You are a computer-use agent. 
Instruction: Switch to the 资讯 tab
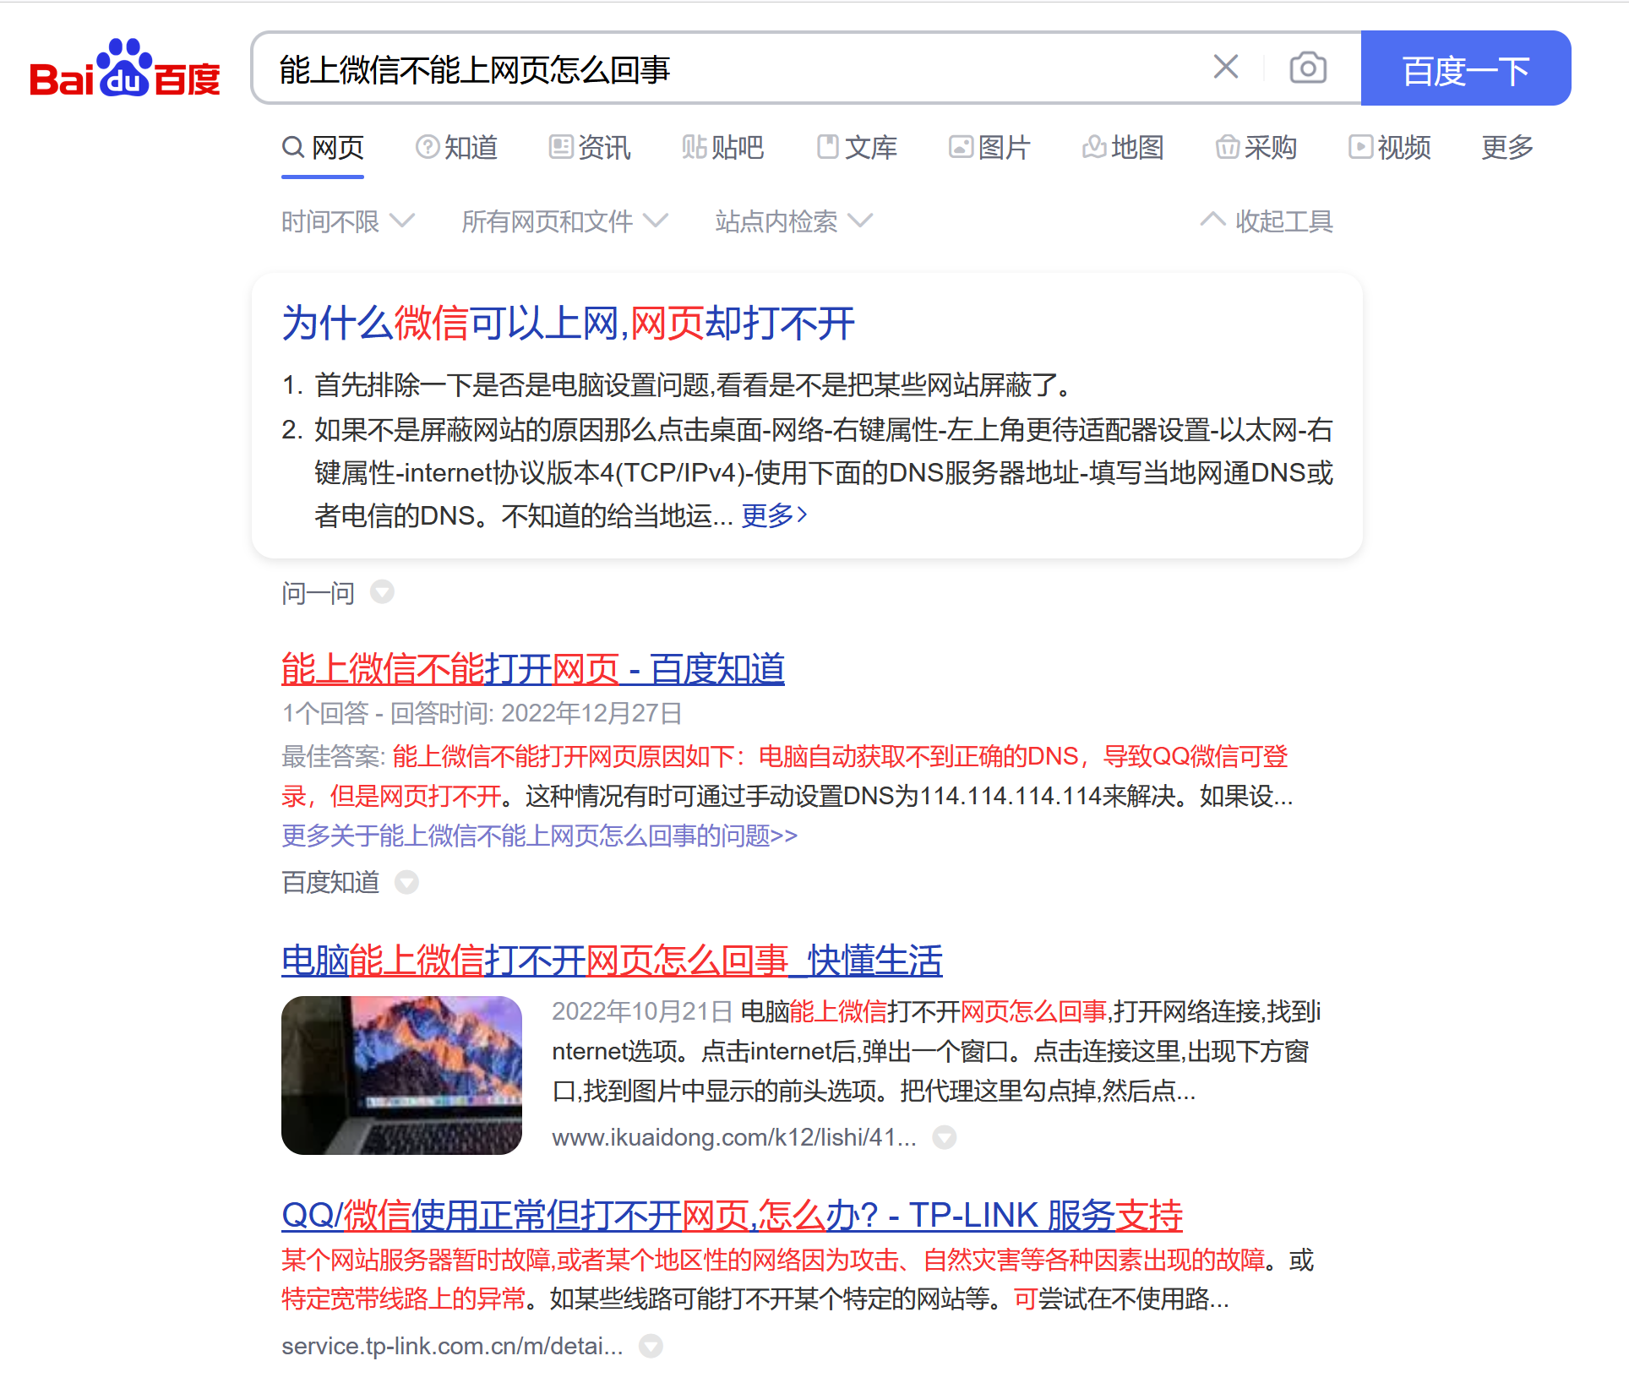(x=590, y=148)
